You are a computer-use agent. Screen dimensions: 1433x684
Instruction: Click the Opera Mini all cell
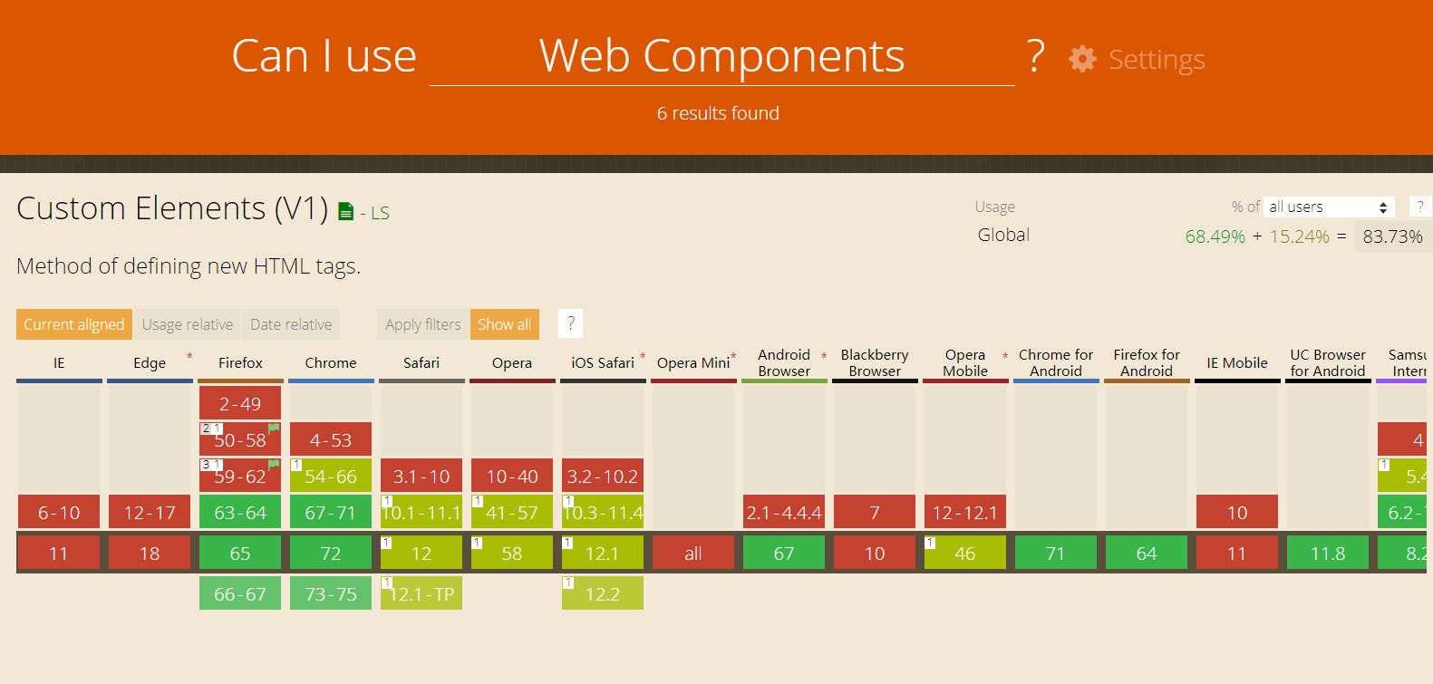(693, 553)
